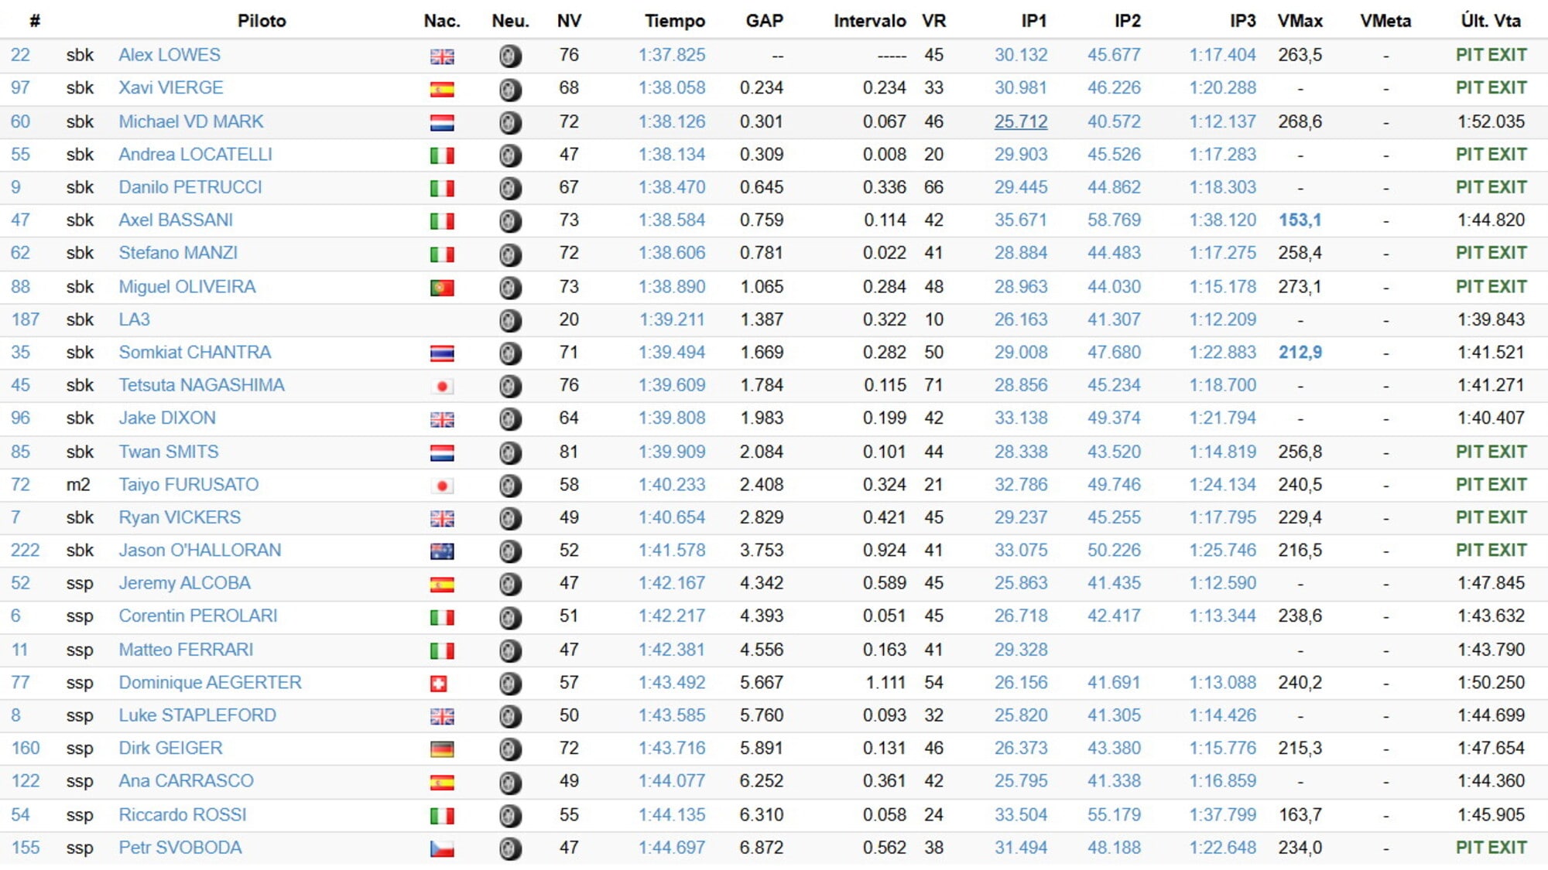
Task: Click the VMax column header
Action: click(1300, 21)
